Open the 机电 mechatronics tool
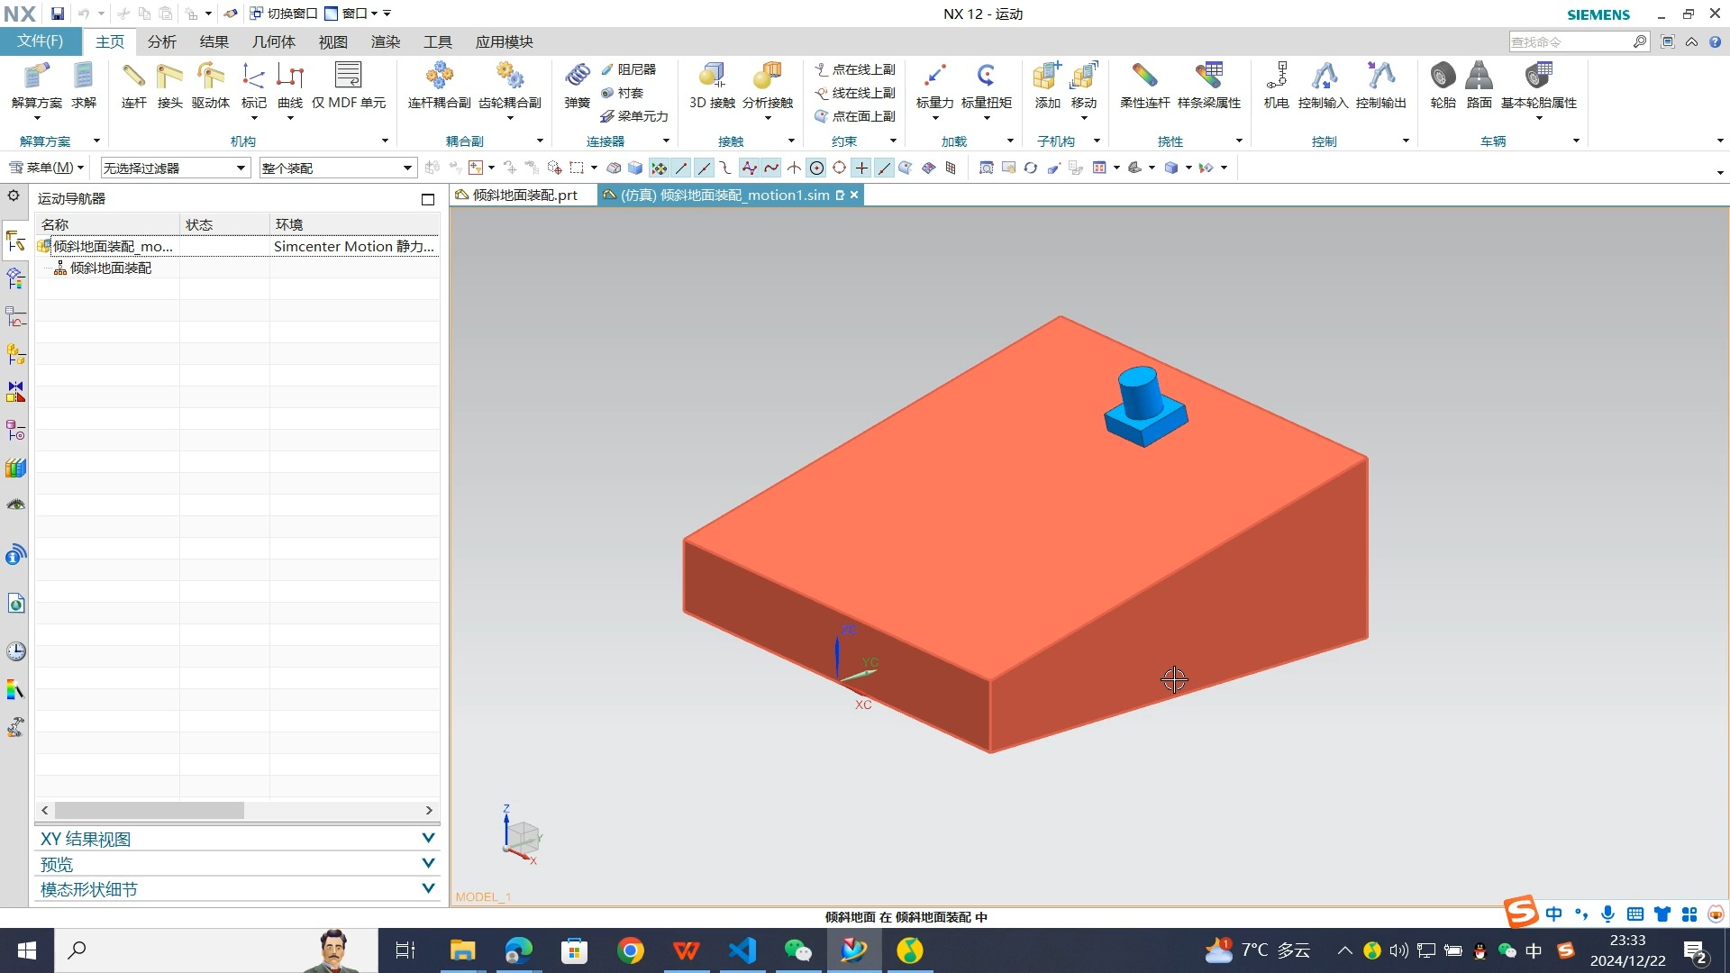 tap(1276, 86)
